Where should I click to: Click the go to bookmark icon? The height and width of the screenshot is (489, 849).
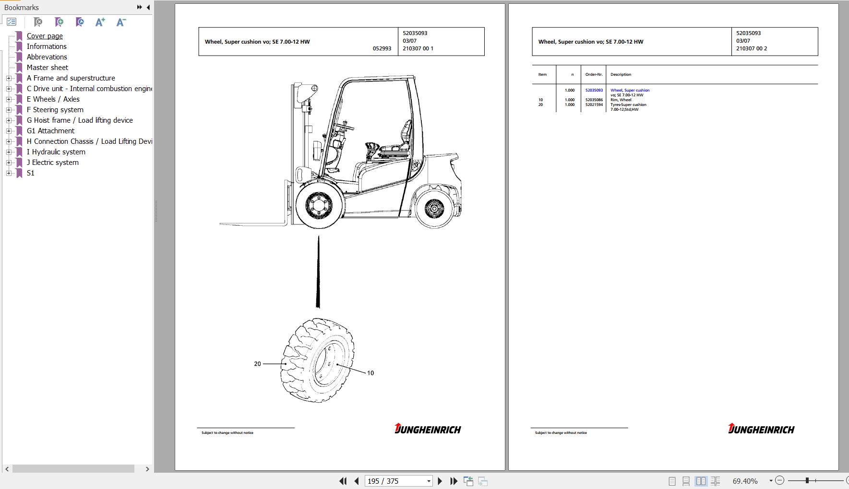(x=38, y=22)
